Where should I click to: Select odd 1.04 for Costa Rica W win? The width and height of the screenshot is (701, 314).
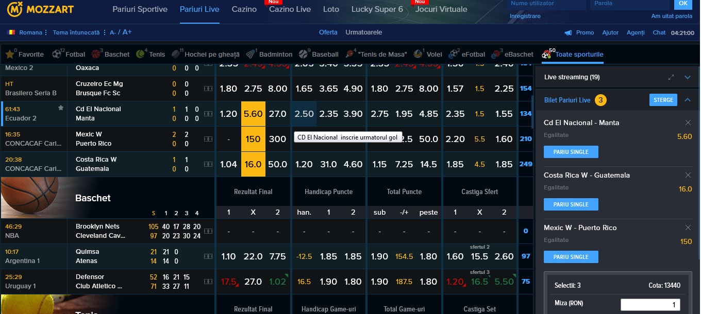click(228, 164)
